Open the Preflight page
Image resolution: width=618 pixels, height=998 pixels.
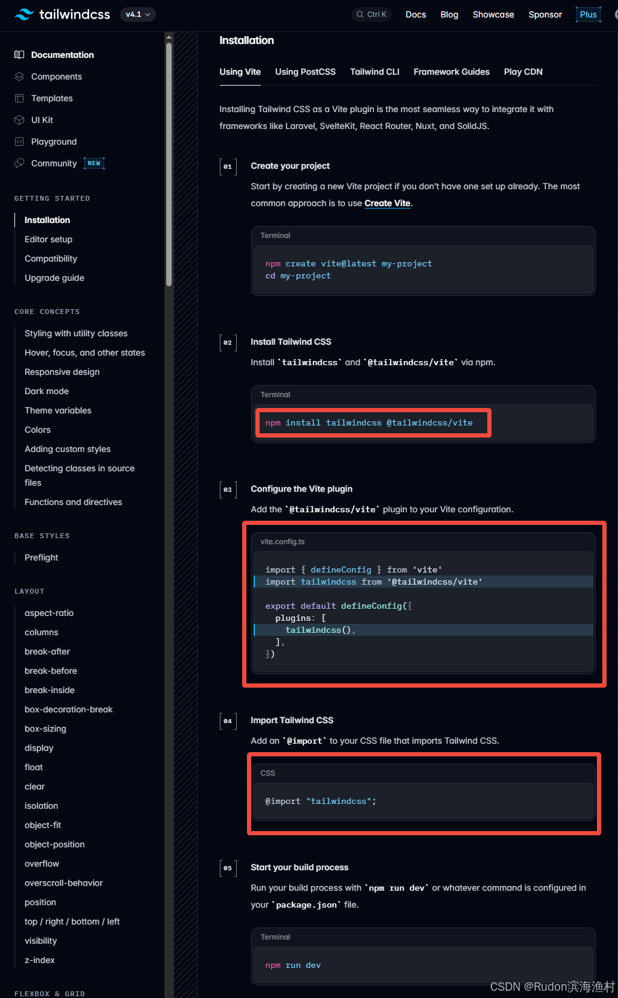tap(42, 557)
